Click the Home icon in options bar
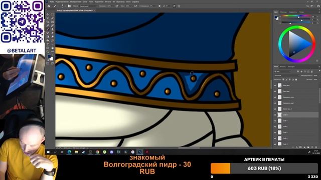This screenshot has height=180, width=321. pyautogui.click(x=49, y=6)
